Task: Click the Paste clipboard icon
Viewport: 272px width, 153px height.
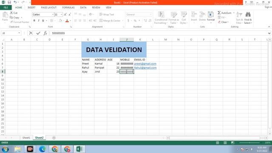Action: (5, 15)
